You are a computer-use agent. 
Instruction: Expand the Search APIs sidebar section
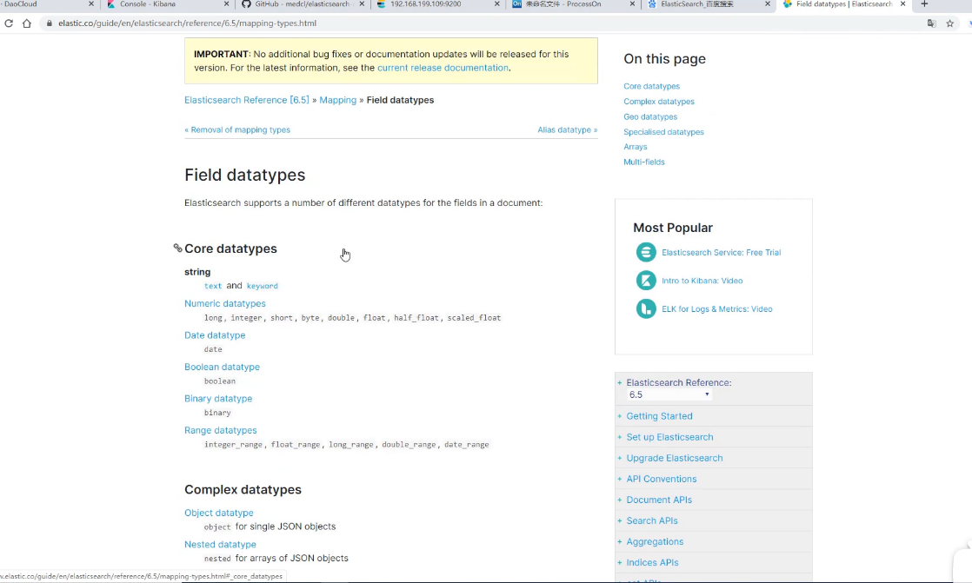[651, 520]
